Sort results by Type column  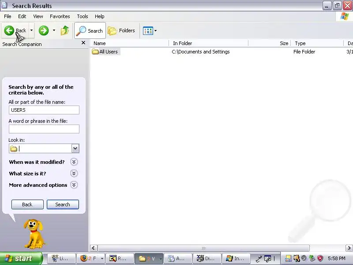point(317,43)
